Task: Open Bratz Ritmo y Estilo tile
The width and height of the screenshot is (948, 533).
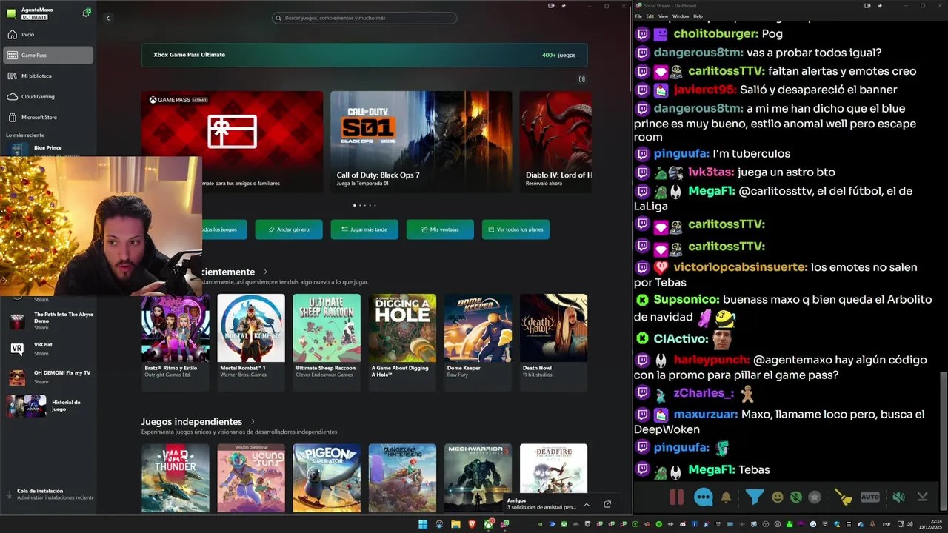Action: coord(176,342)
